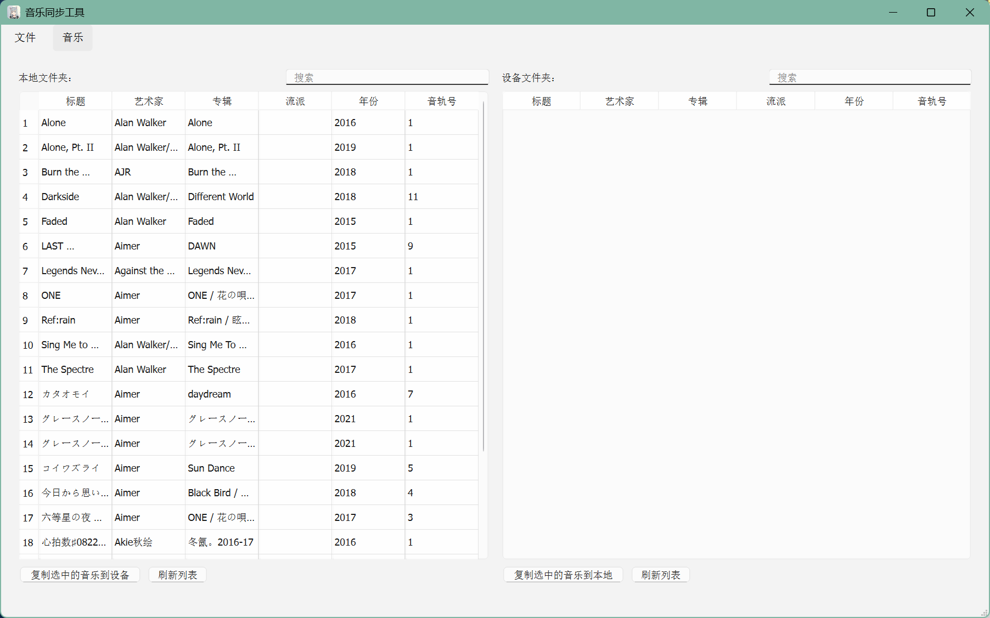Select the song titled Darkside
This screenshot has height=618, width=990.
pos(75,196)
